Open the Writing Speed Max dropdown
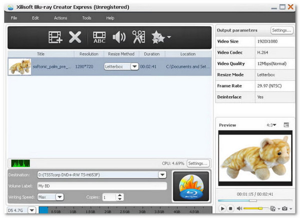The height and width of the screenshot is (218, 300). point(59,197)
